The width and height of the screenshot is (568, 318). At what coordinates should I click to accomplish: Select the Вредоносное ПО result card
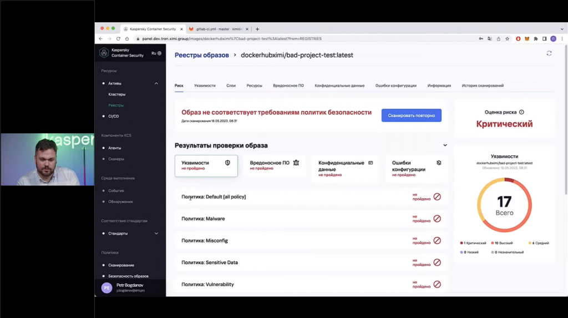tap(274, 166)
